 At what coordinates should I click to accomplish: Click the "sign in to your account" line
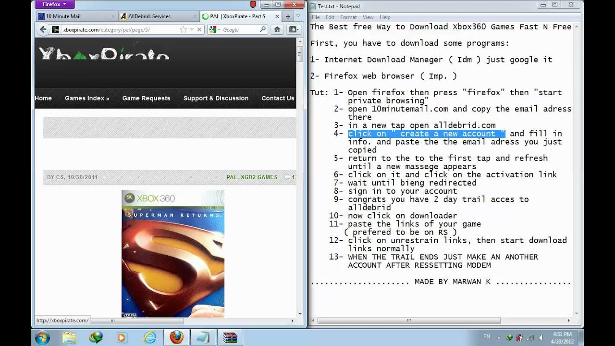click(x=403, y=191)
